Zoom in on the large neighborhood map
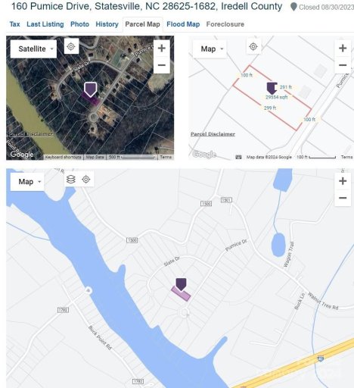 pyautogui.click(x=343, y=181)
